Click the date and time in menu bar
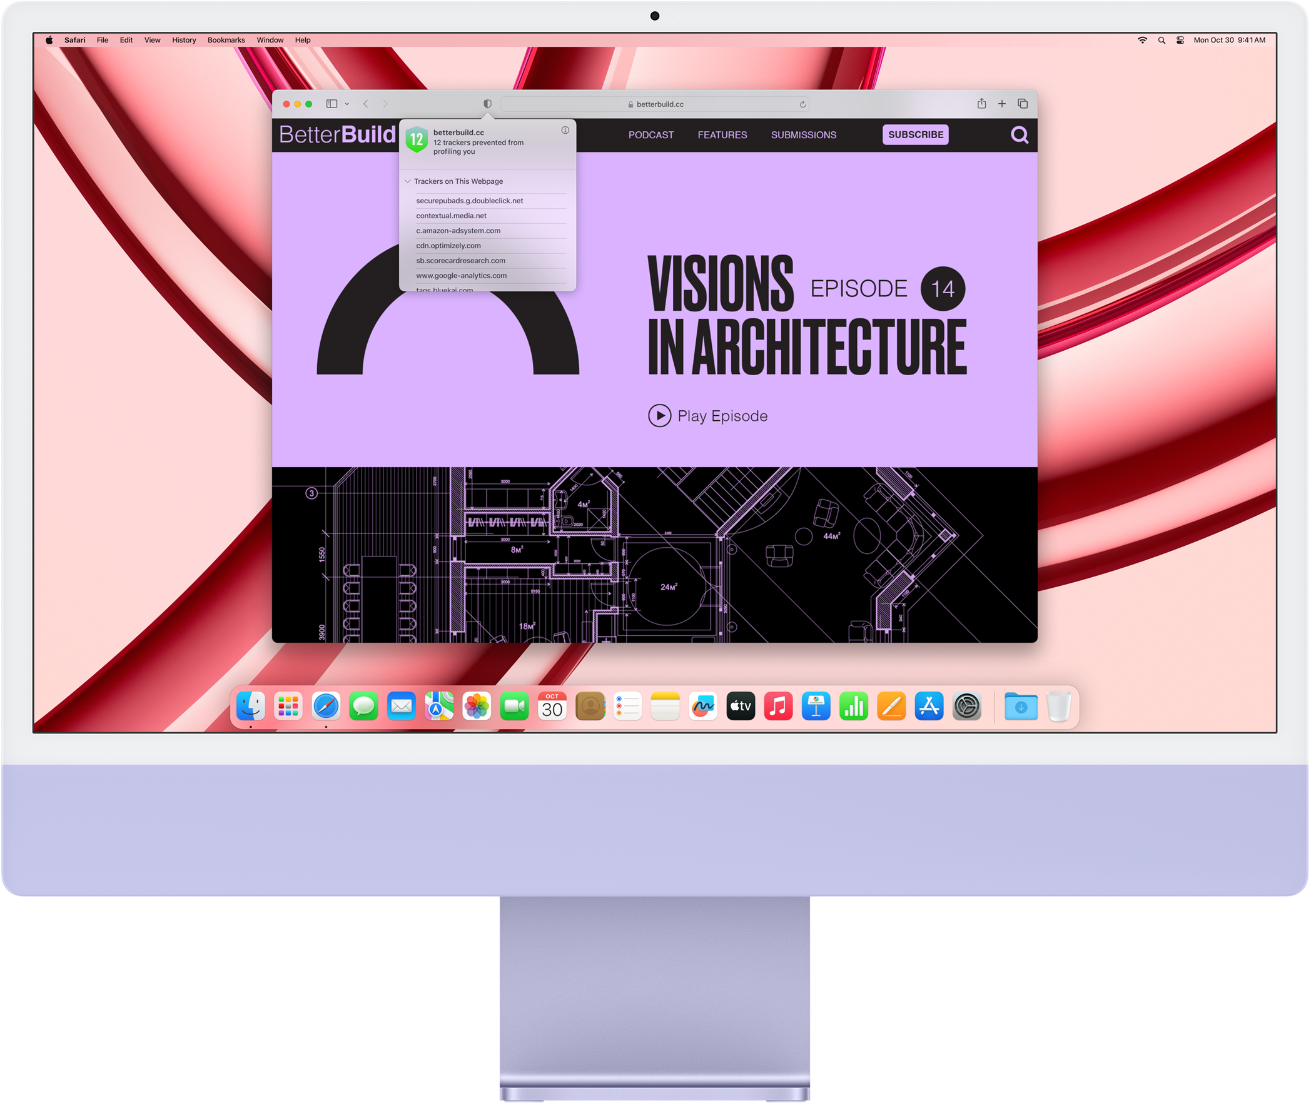 pos(1229,40)
